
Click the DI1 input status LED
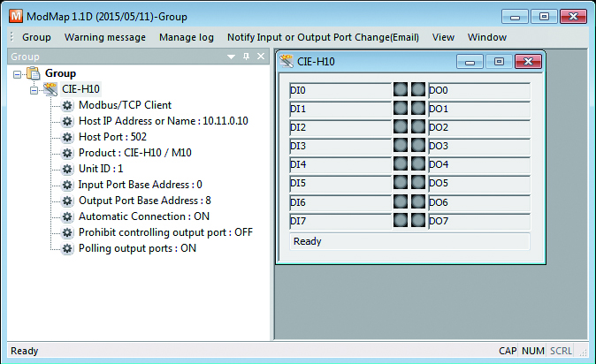(x=401, y=109)
